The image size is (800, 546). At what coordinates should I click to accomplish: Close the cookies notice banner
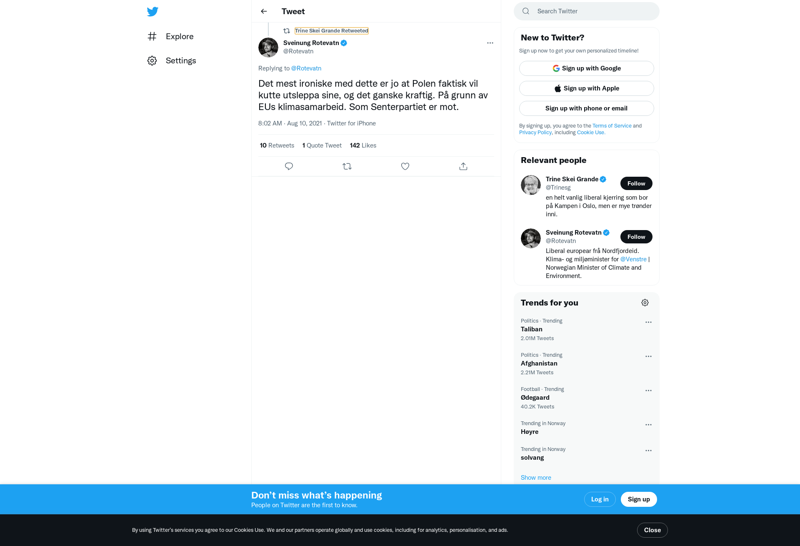[x=652, y=530]
